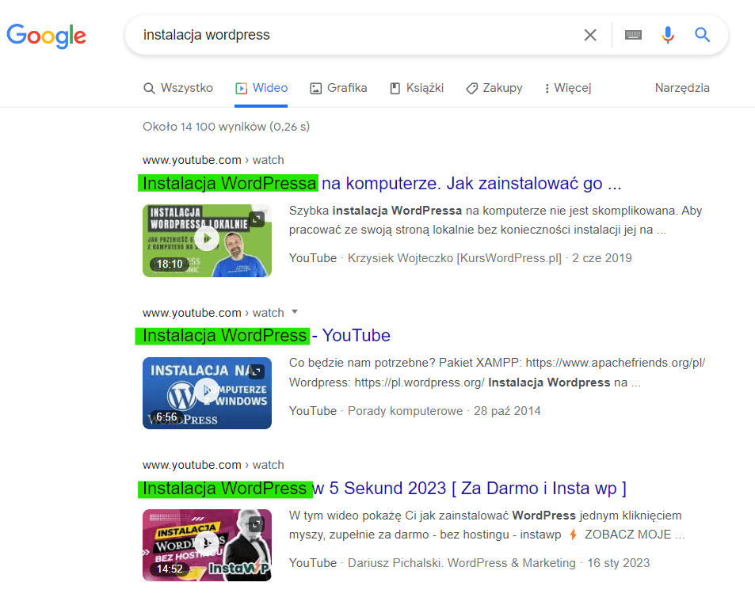Click the Wideo play icon in the tab bar
The height and width of the screenshot is (609, 755).
pyautogui.click(x=242, y=87)
